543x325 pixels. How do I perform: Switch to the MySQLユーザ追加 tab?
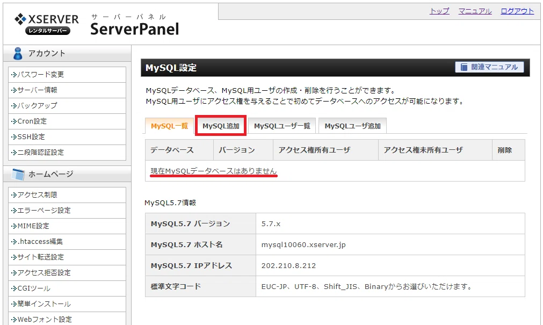coord(352,126)
